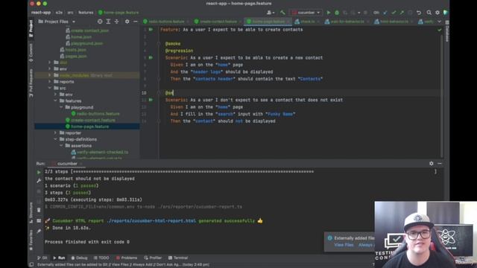Hide the Run panel with the minus icon

(440, 164)
